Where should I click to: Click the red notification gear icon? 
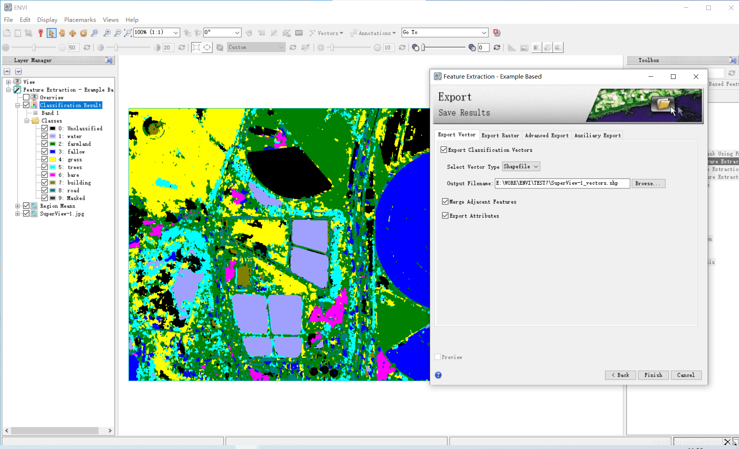pos(497,33)
